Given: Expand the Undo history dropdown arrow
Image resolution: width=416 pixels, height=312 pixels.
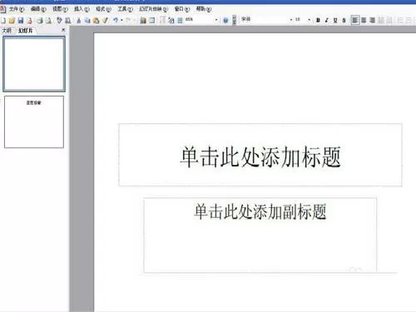Looking at the screenshot, I should [121, 20].
